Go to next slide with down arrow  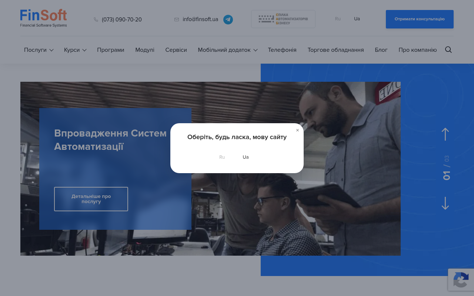pos(445,203)
